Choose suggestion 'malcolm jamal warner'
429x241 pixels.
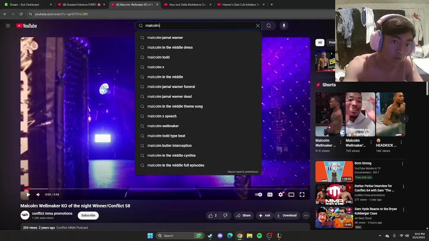point(198,38)
